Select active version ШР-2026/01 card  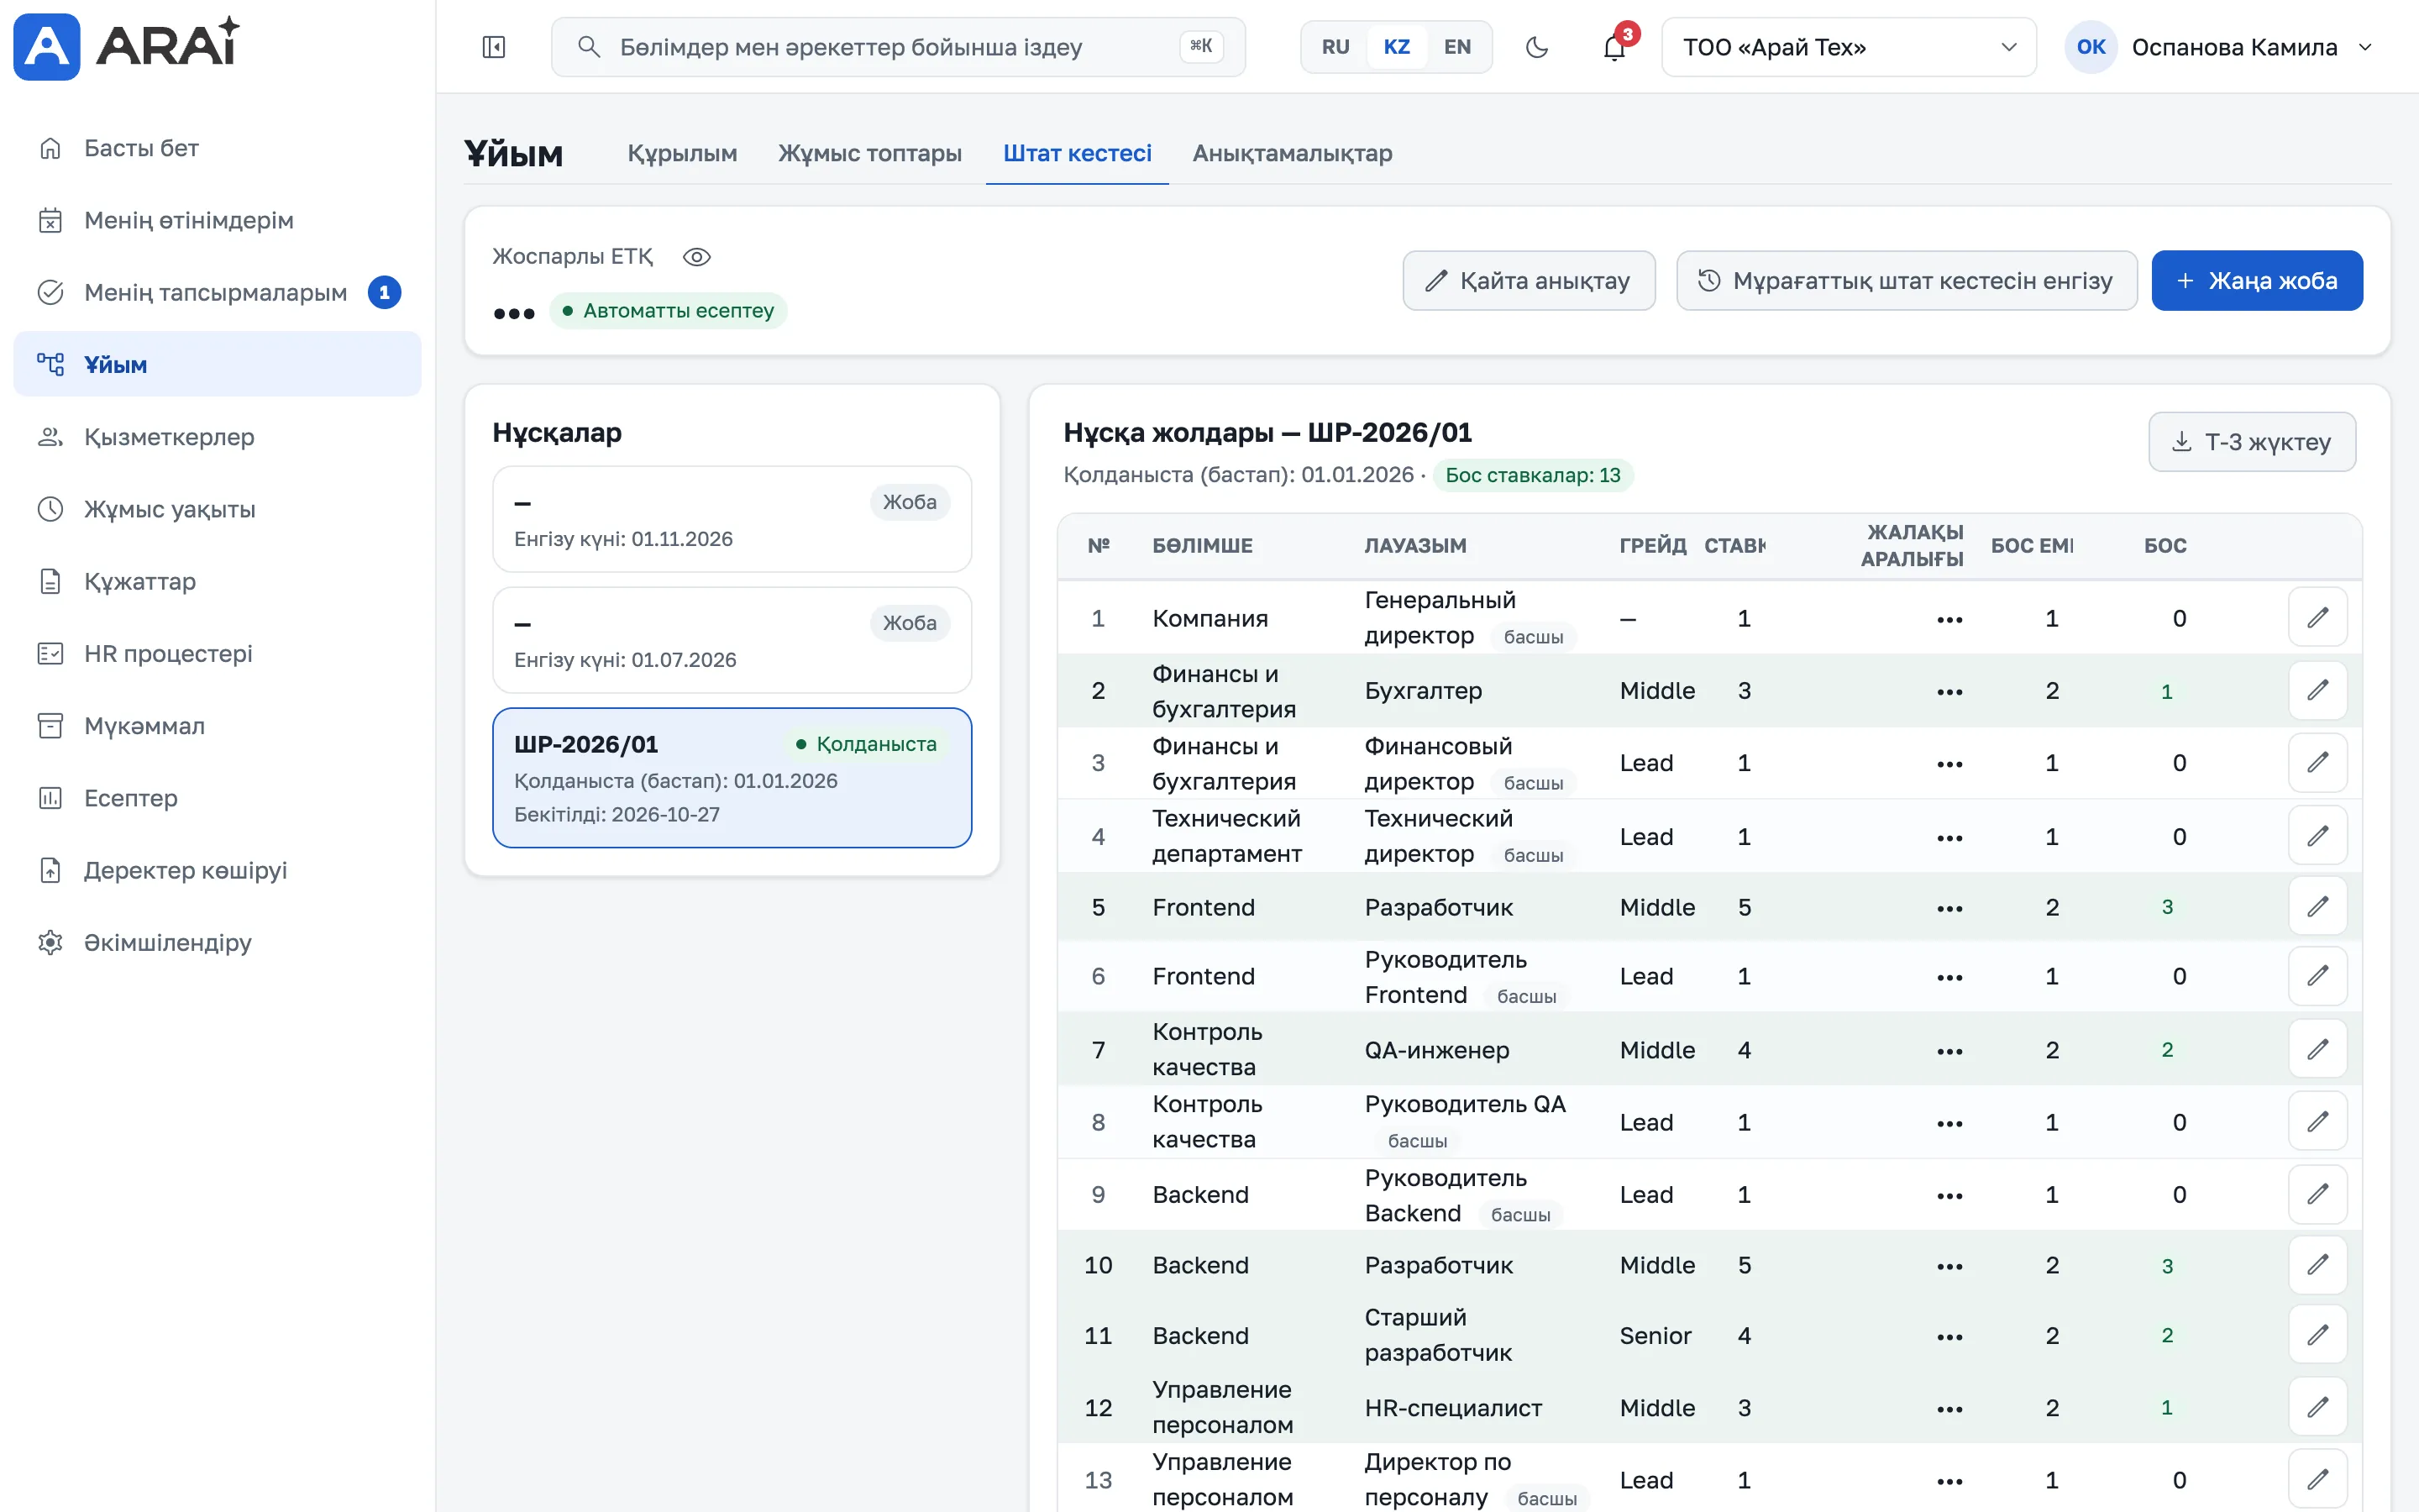click(x=732, y=778)
